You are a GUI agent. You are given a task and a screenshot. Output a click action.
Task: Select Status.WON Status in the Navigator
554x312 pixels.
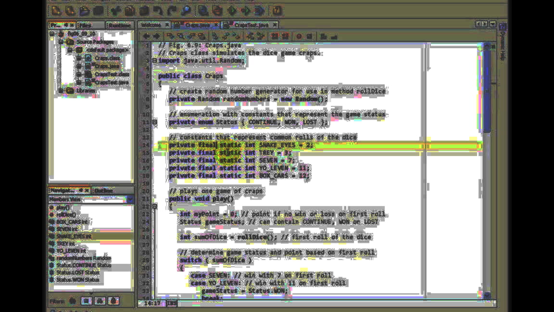78,279
